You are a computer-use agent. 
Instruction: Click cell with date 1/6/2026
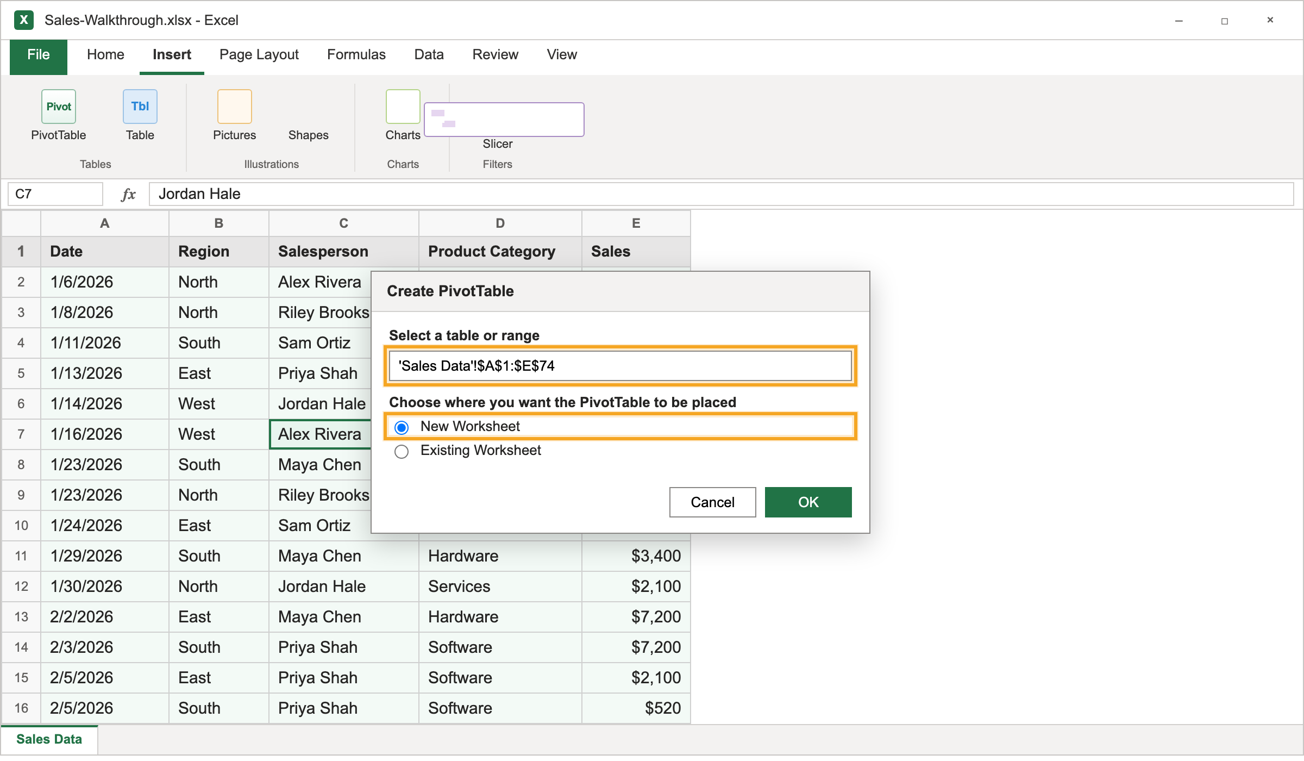click(105, 282)
